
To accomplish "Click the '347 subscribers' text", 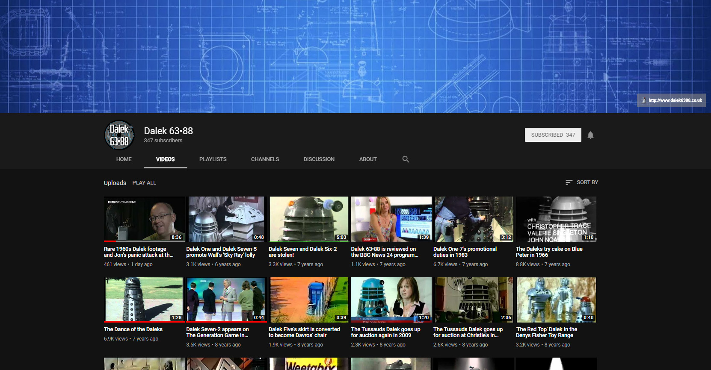I will [x=163, y=141].
